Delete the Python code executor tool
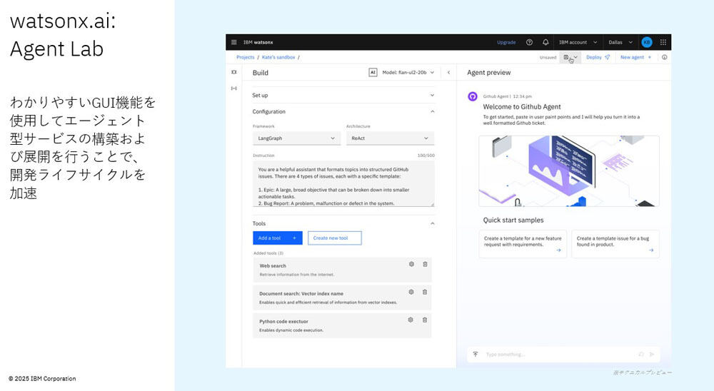Viewport: 714px width, 391px height. [424, 320]
